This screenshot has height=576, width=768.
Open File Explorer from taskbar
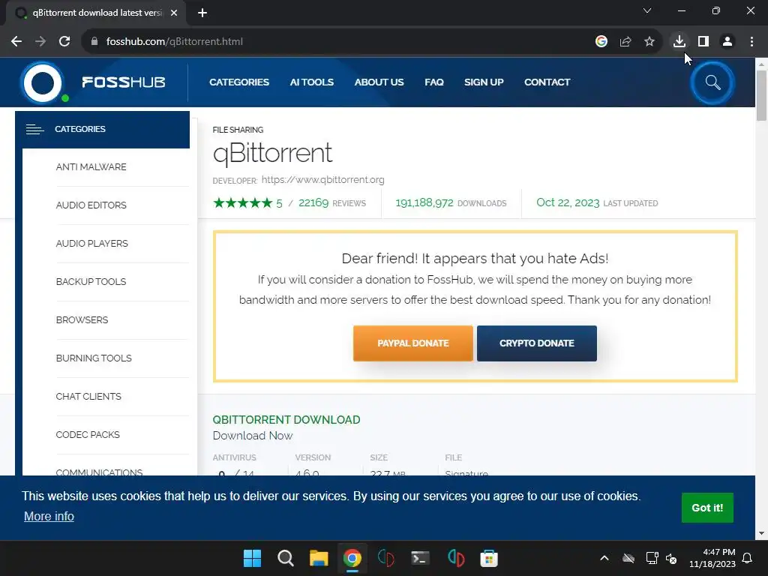319,558
